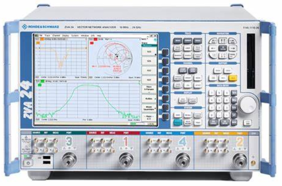Click the large rotary knob
The width and height of the screenshot is (282, 186).
point(247,105)
